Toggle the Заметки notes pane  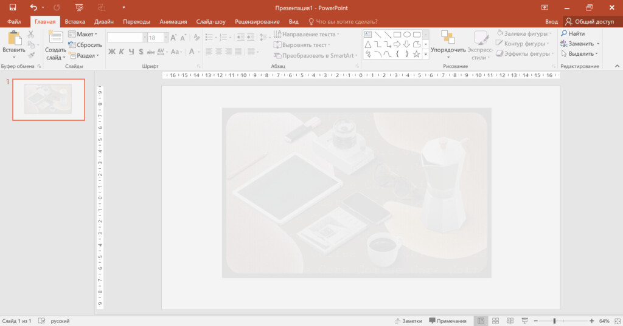408,321
